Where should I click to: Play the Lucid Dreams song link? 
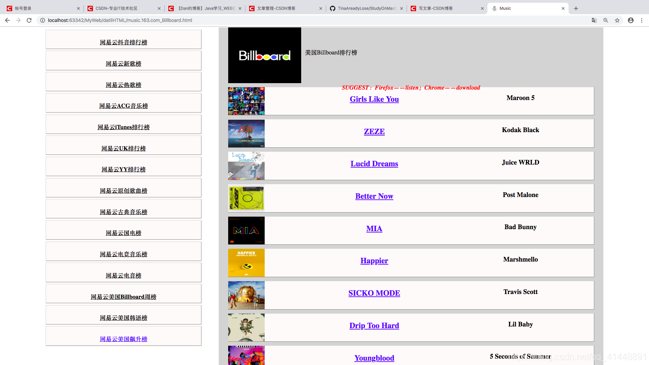374,164
